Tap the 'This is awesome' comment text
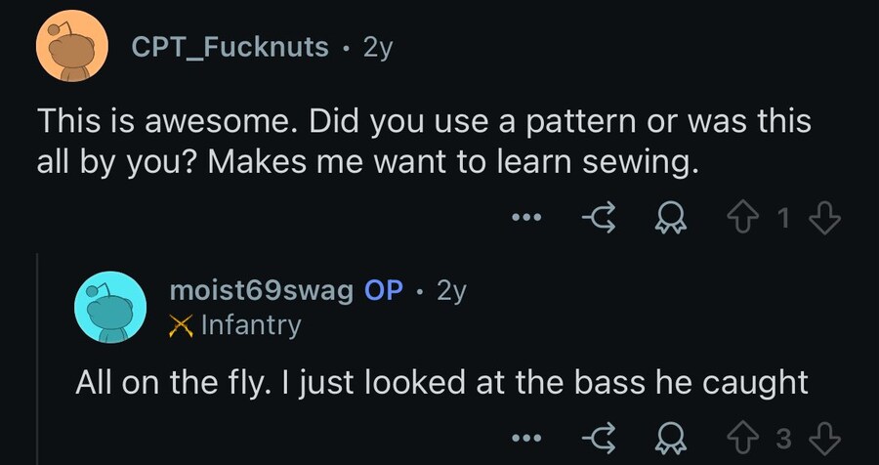 pos(424,142)
